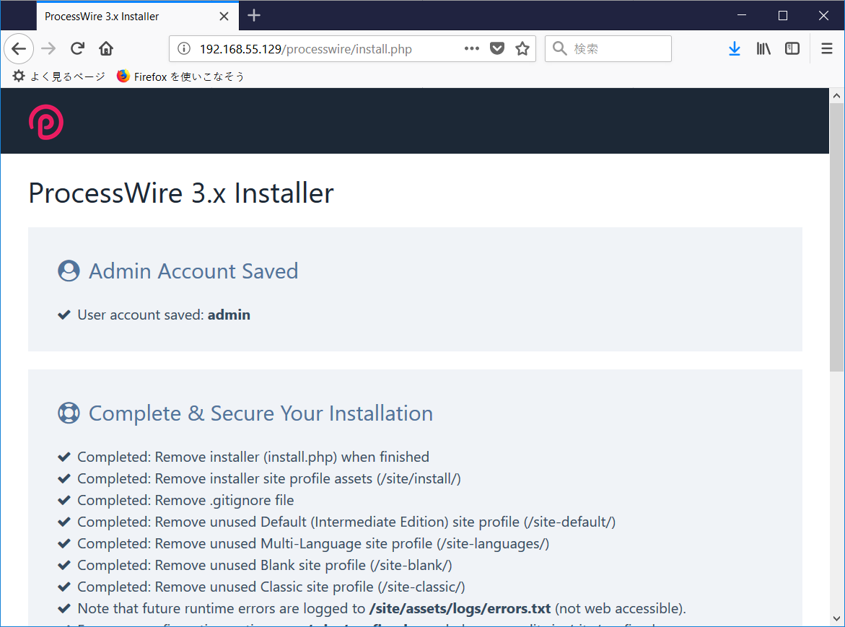Click inside the address bar
The width and height of the screenshot is (845, 627).
325,48
